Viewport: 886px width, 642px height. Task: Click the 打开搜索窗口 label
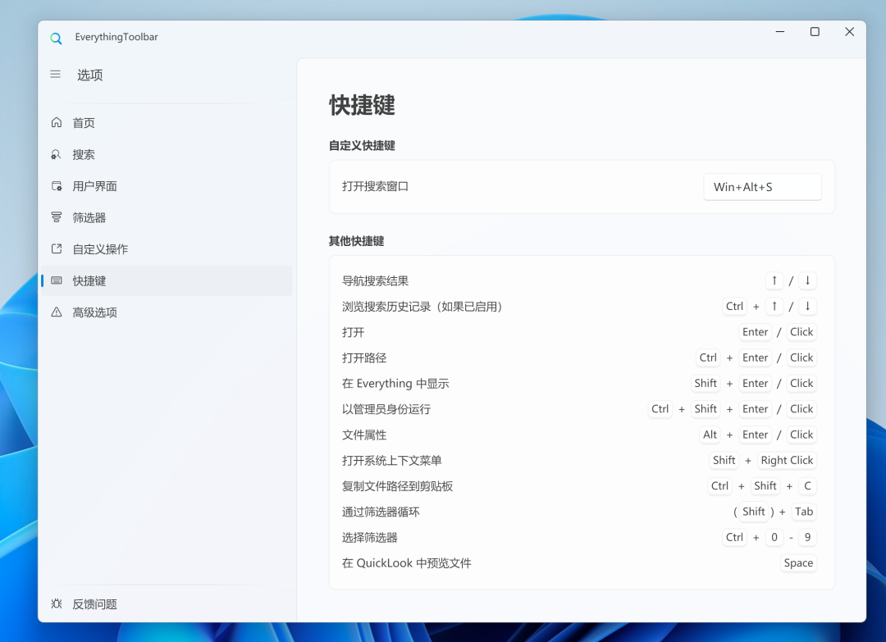click(375, 186)
